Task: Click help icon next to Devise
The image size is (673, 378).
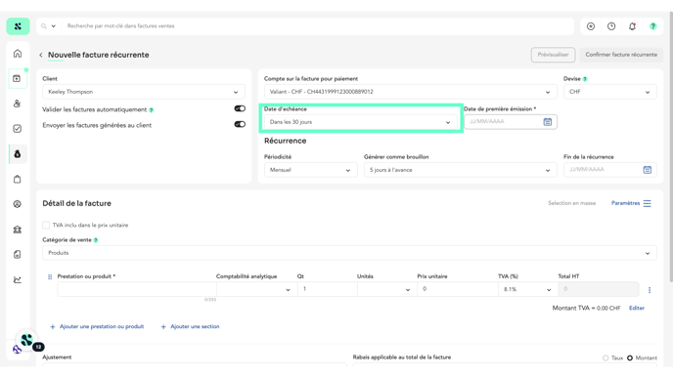Action: click(x=585, y=79)
